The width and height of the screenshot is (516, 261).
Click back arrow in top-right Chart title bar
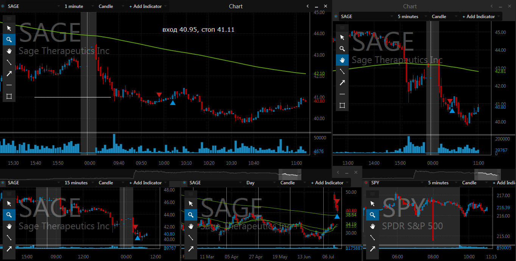pyautogui.click(x=492, y=6)
